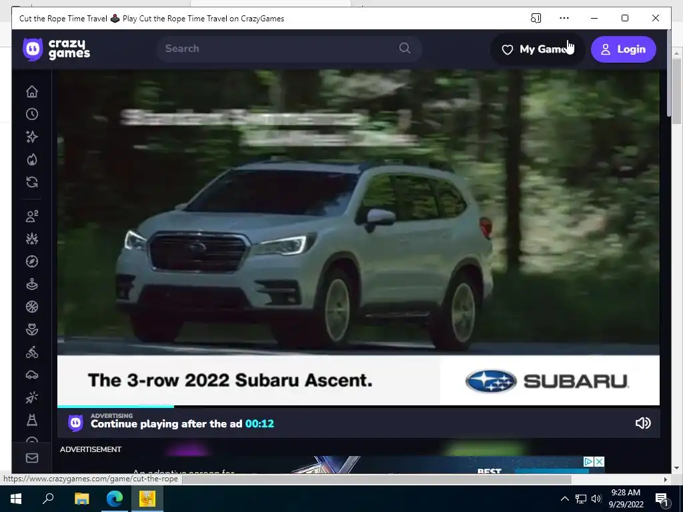Go to Home in the sidebar

click(32, 91)
